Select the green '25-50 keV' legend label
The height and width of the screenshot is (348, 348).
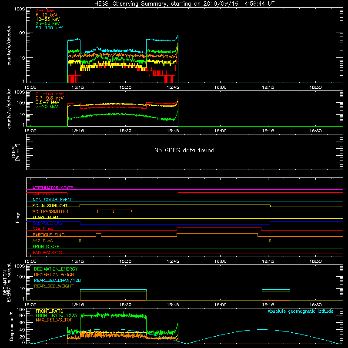click(48, 23)
